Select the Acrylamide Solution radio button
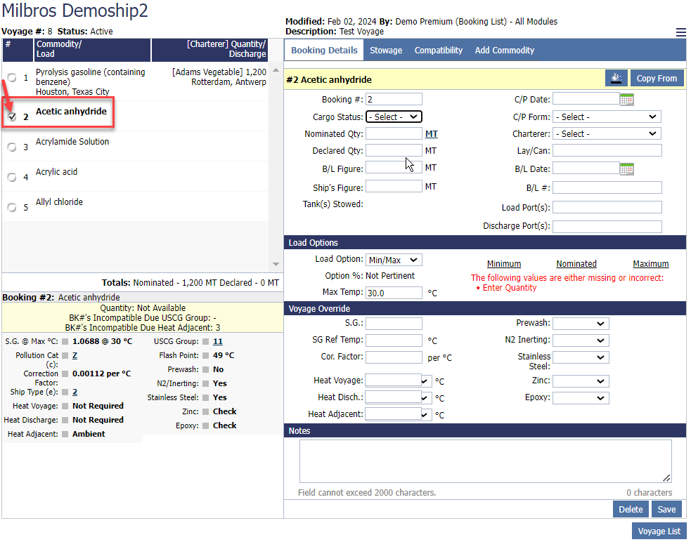The width and height of the screenshot is (691, 542). 12,147
